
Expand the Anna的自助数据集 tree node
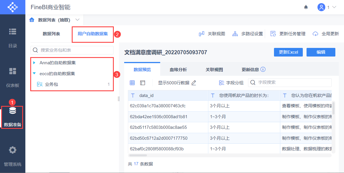click(34, 63)
